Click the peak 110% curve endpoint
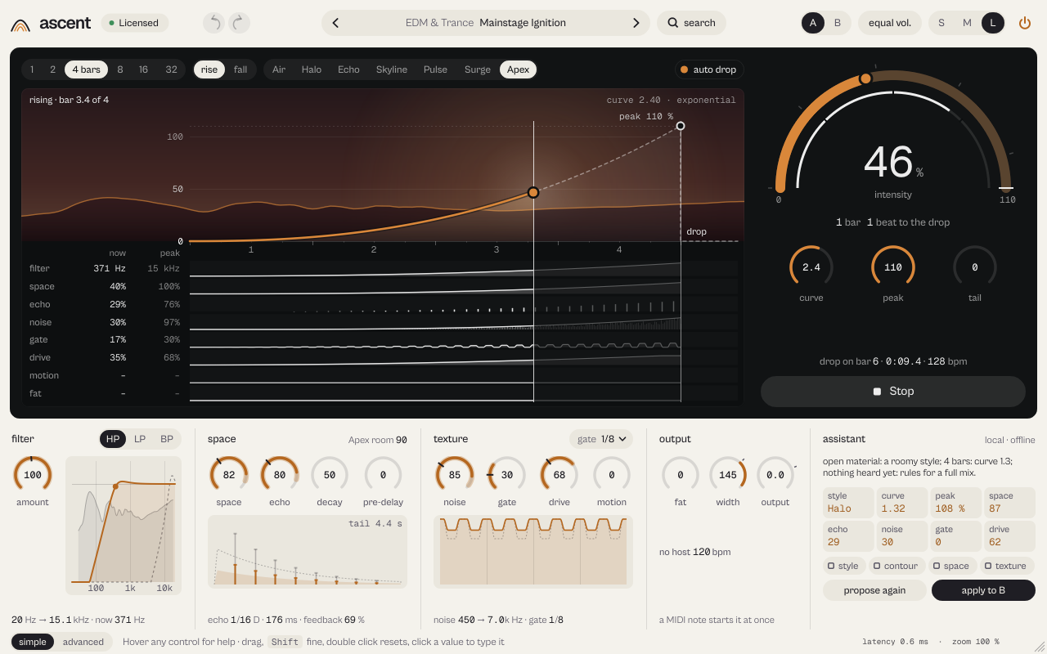This screenshot has width=1047, height=654. coord(681,126)
